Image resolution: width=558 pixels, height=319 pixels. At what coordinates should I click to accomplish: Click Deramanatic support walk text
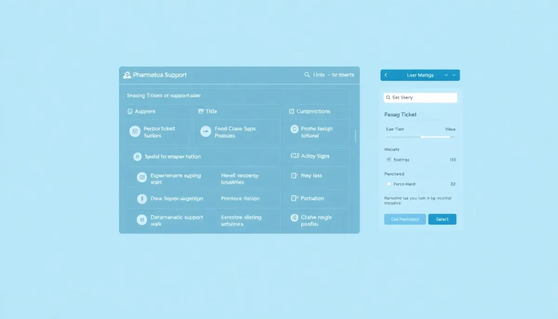[x=177, y=220]
